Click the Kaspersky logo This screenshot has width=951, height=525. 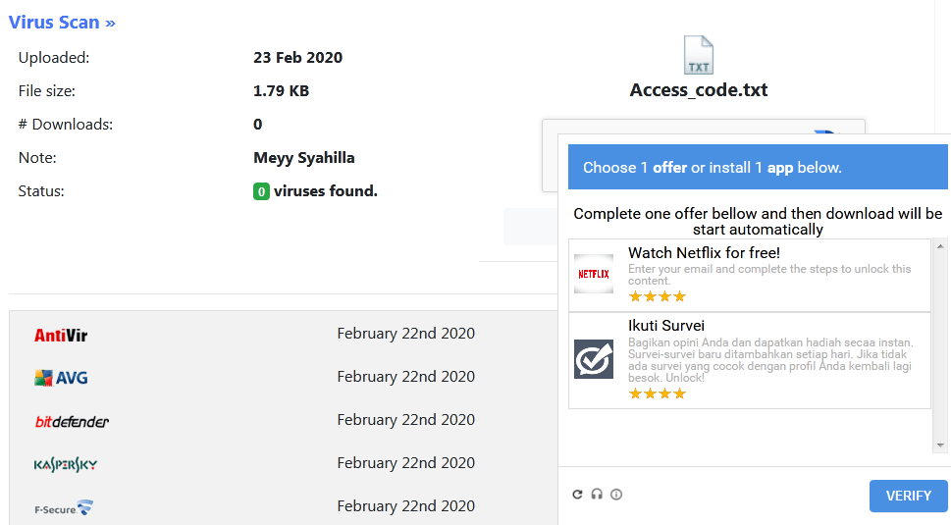click(x=66, y=464)
